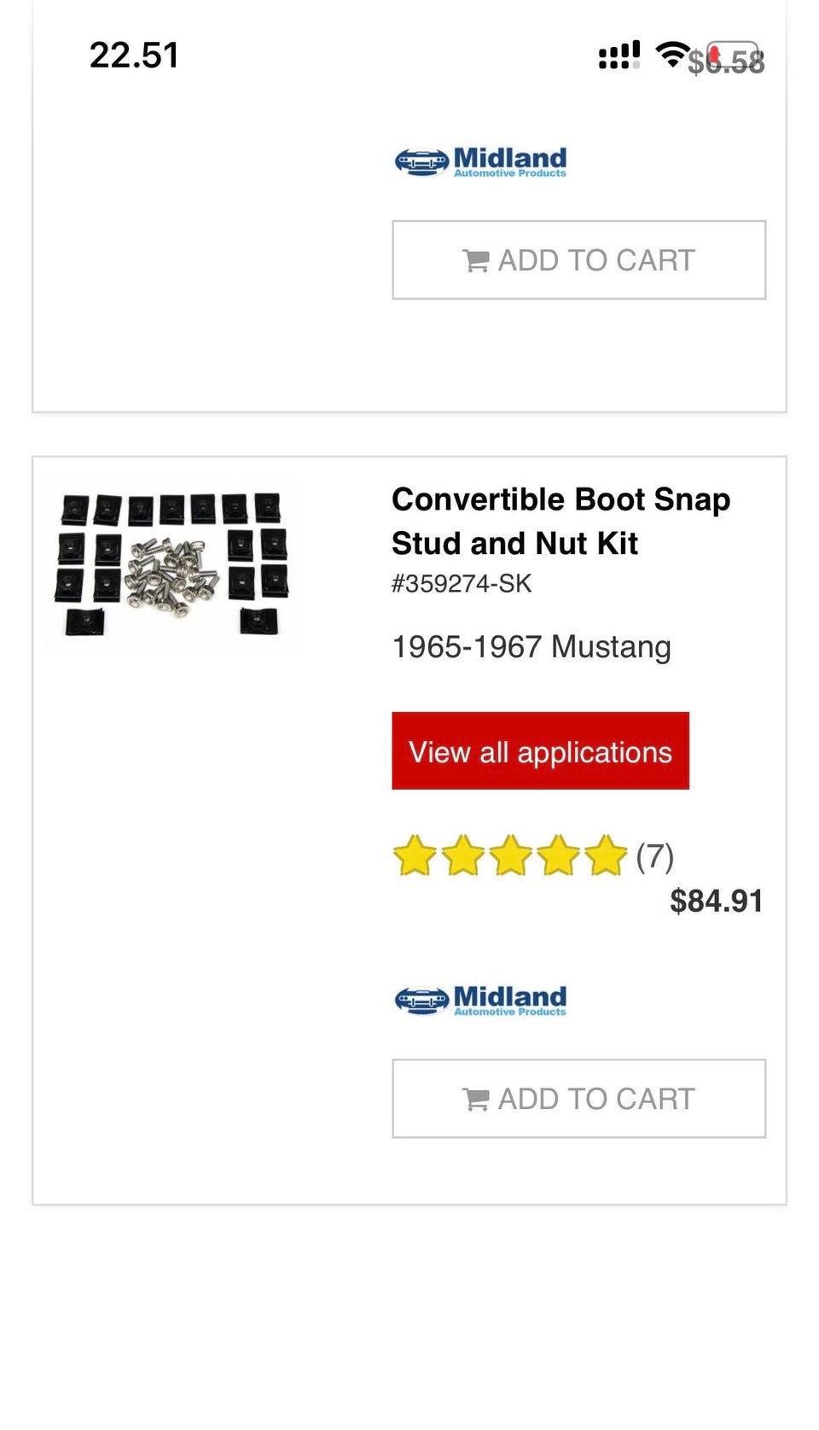Tap the Wi-Fi status icon
The height and width of the screenshot is (1430, 819).
(x=671, y=55)
